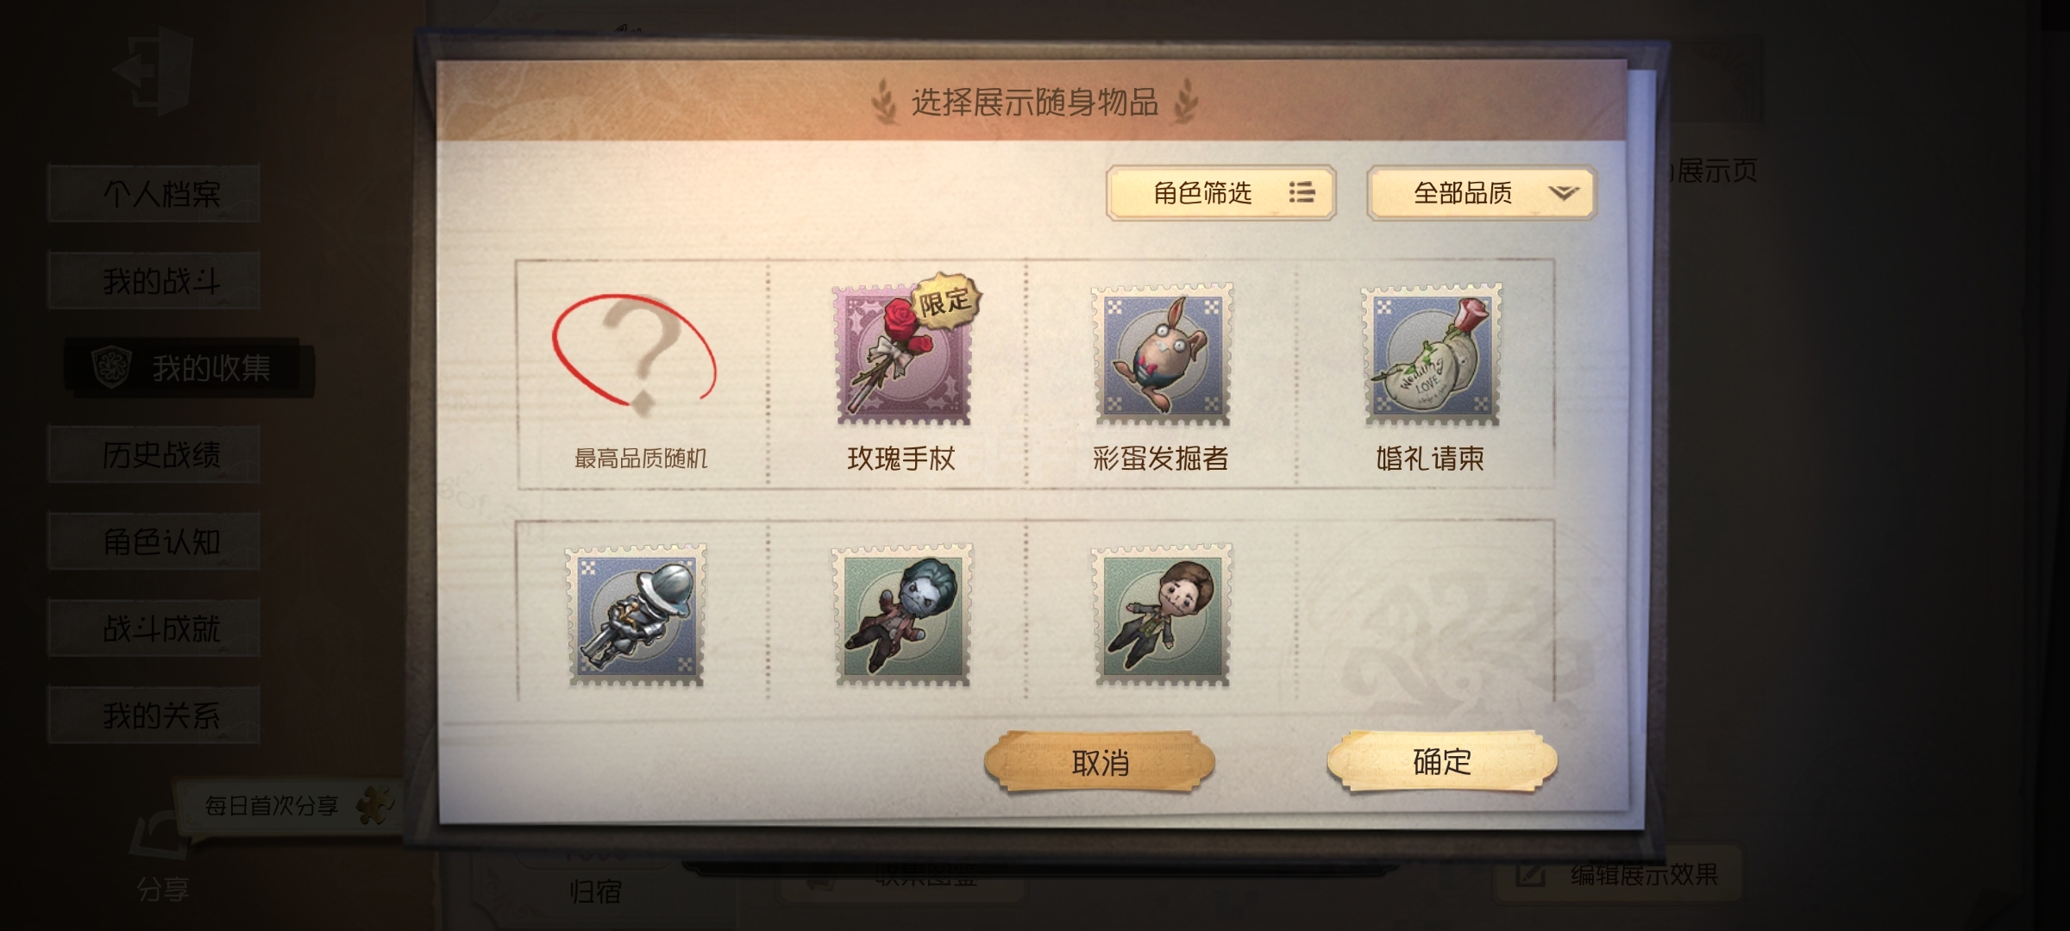The height and width of the screenshot is (931, 2070).
Task: Click the exit door icon
Action: pos(154,71)
